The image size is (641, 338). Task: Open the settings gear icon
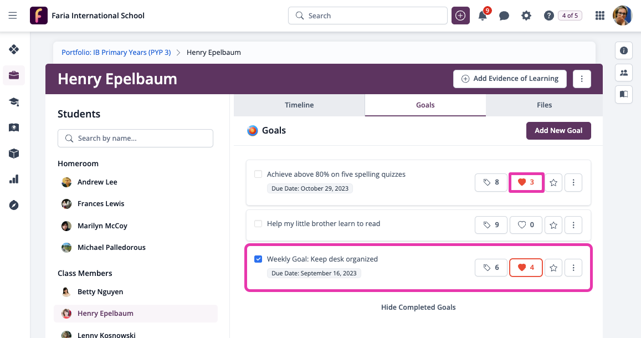click(x=526, y=16)
